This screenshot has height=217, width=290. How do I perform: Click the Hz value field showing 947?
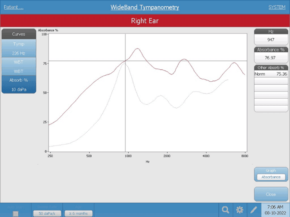pos(270,40)
